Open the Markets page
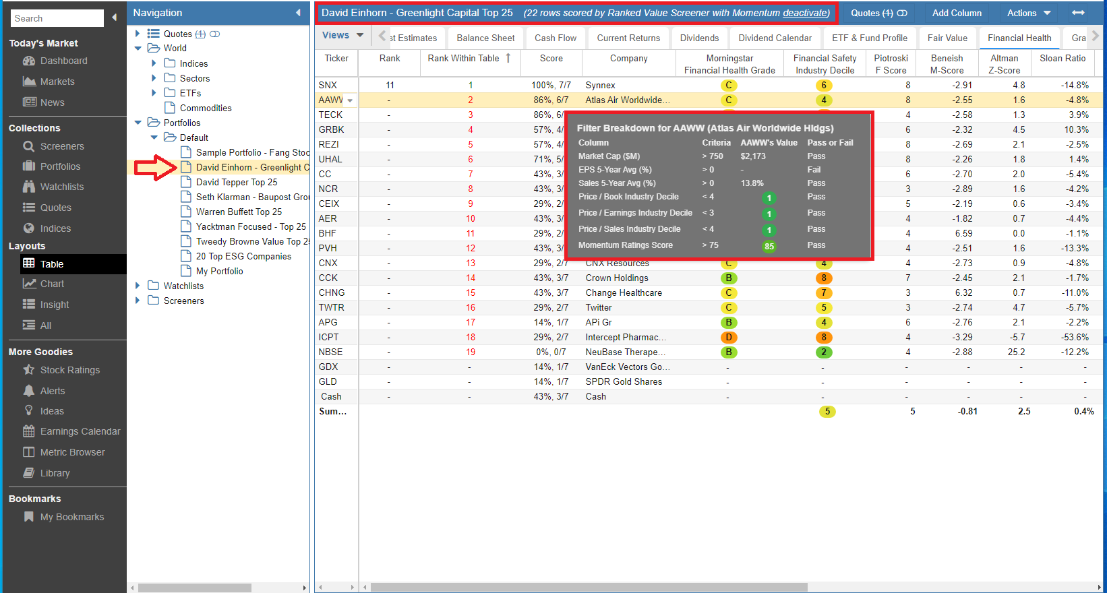The image size is (1107, 593). (x=57, y=82)
